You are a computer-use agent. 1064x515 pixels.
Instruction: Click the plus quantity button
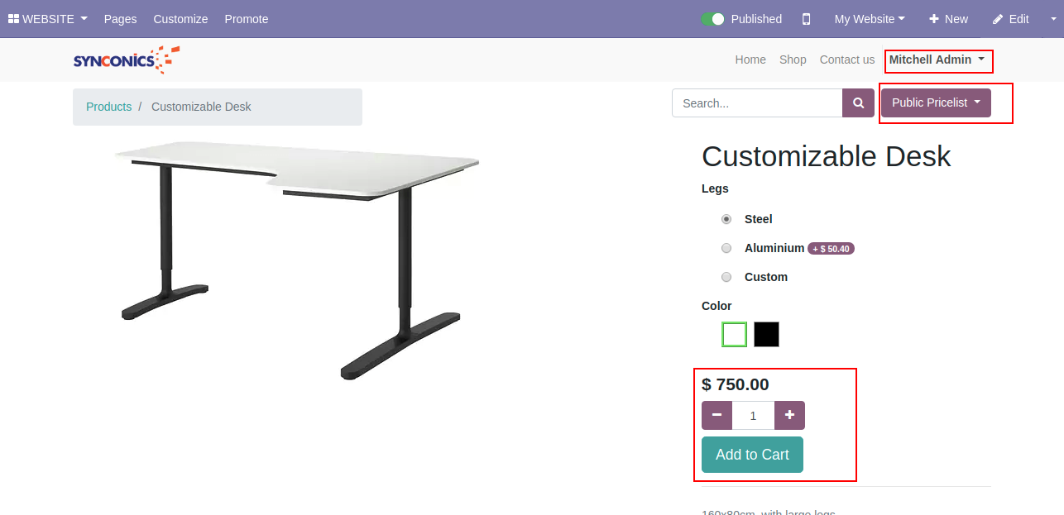pyautogui.click(x=789, y=415)
